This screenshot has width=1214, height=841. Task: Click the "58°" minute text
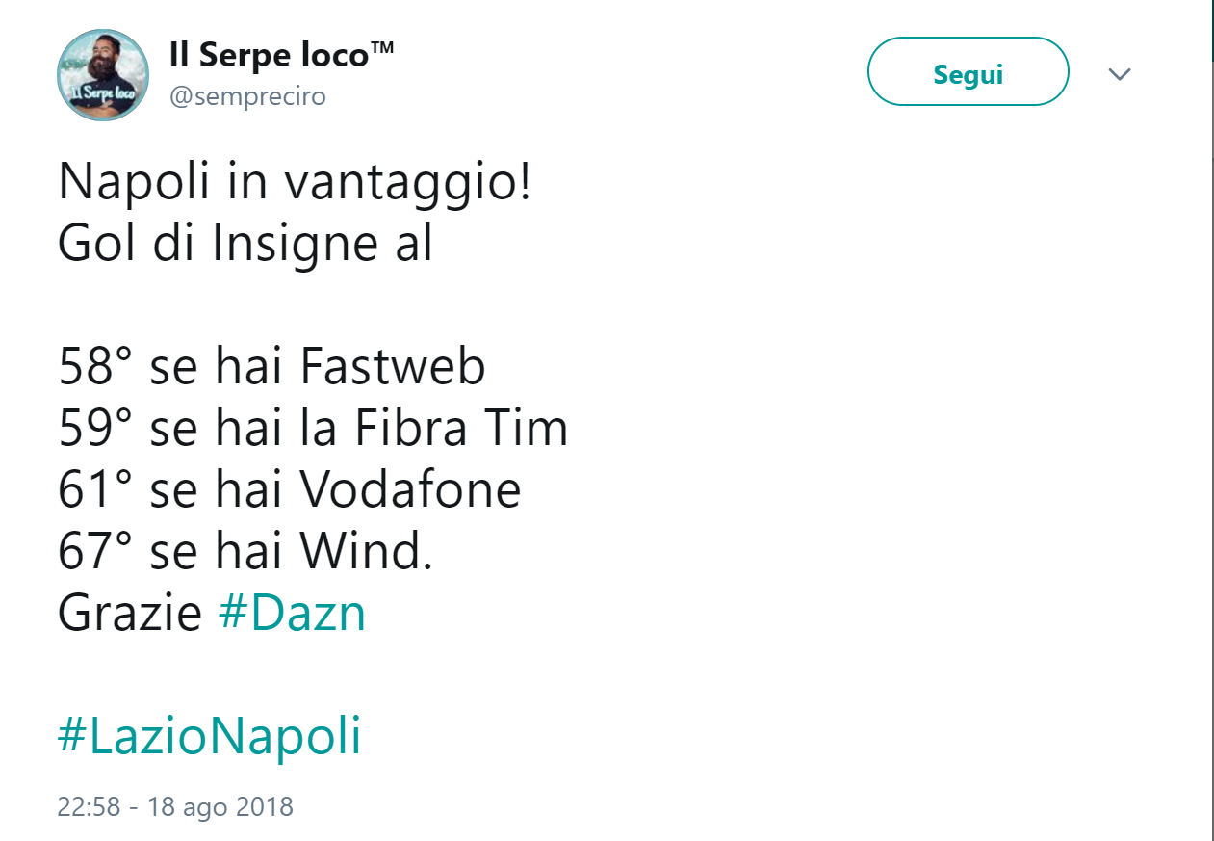pyautogui.click(x=93, y=367)
